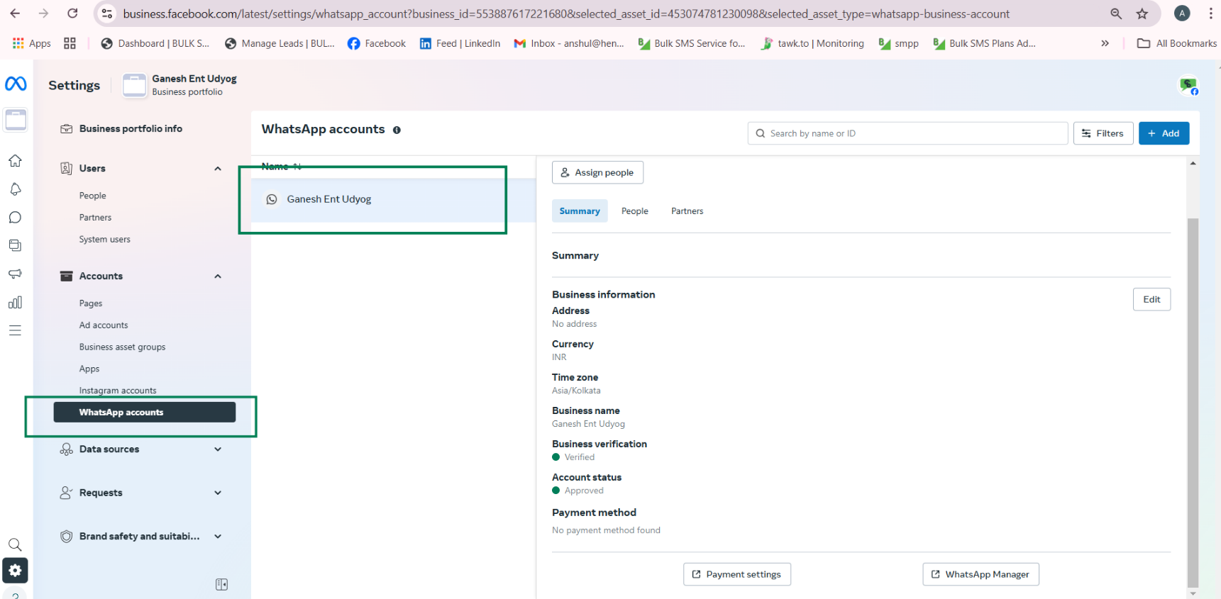Switch to the Partners tab in account details
Viewport: 1221px width, 599px height.
[687, 211]
